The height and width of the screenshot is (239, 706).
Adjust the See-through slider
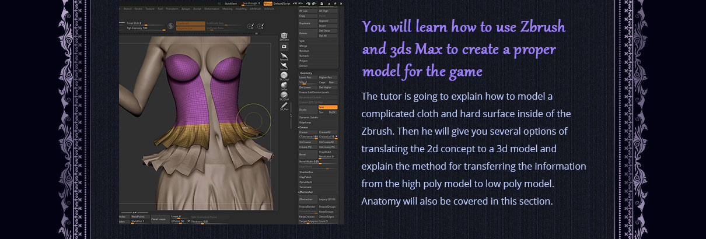(x=251, y=3)
